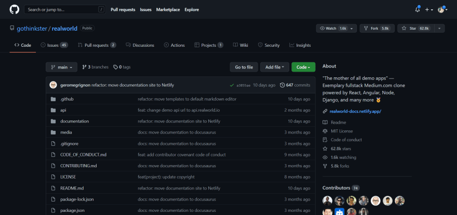
Task: Open Marketplace in top navigation
Action: [x=168, y=10]
